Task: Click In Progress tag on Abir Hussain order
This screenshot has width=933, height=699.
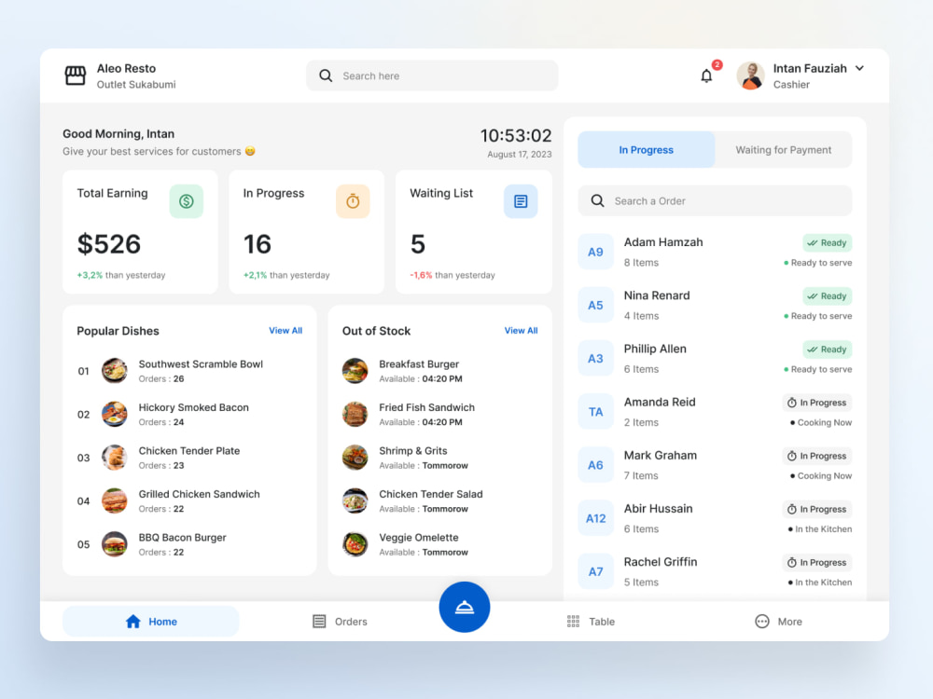Action: coord(816,510)
